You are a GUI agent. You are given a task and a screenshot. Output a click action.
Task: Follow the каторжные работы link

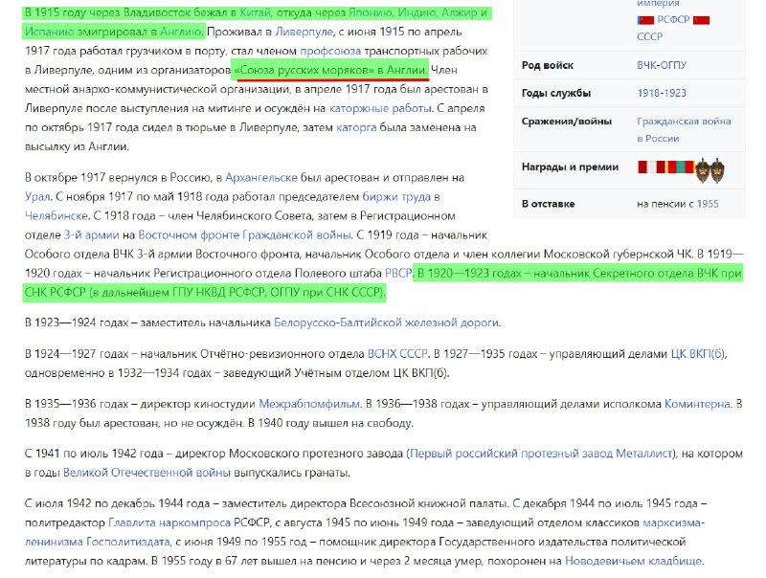pyautogui.click(x=380, y=108)
